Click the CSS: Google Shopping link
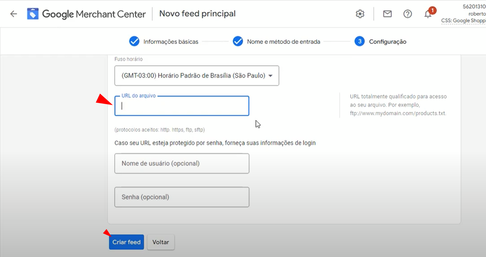 (463, 21)
